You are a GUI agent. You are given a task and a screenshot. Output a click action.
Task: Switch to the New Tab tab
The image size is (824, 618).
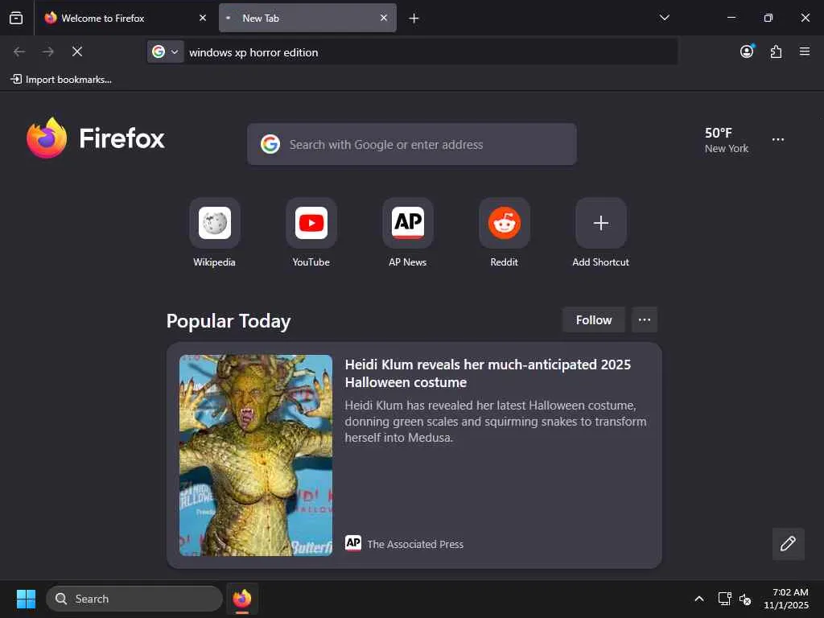pyautogui.click(x=307, y=18)
